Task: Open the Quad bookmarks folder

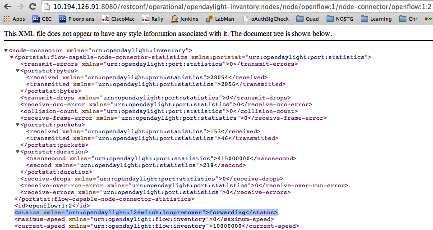Action: (307, 19)
